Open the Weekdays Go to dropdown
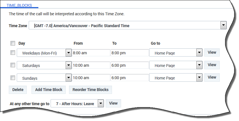This screenshot has width=239, height=121. coord(199,53)
